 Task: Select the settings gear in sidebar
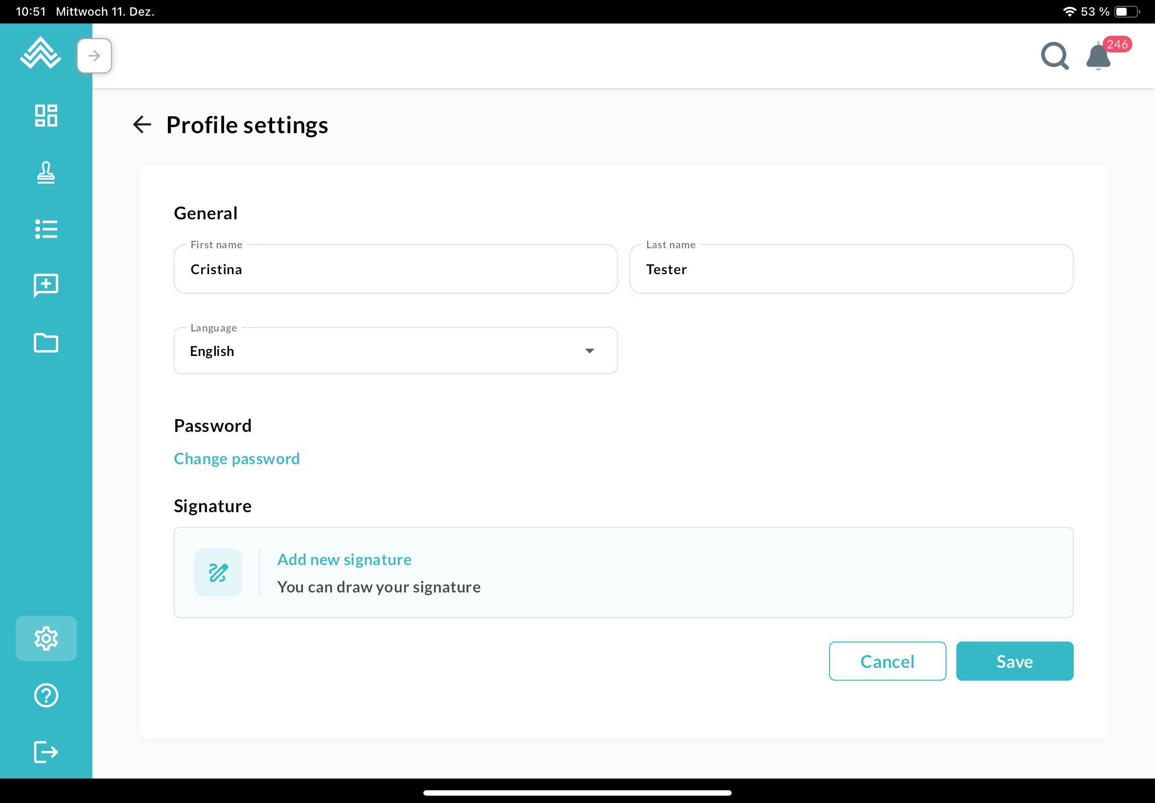(x=46, y=638)
